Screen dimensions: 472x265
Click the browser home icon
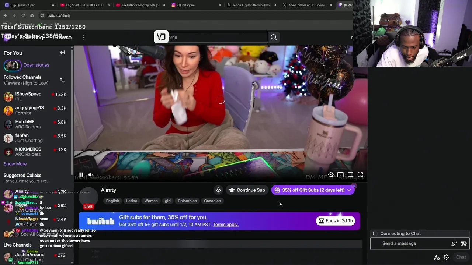click(32, 15)
